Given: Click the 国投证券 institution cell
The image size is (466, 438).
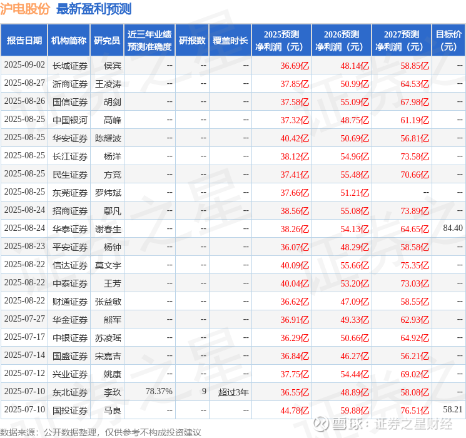Looking at the screenshot, I should coord(70,410).
